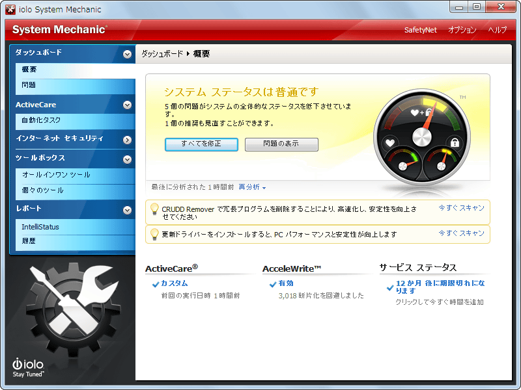Click the AcceleWrite™ section heading
Screen dimensions: 521x390
point(292,268)
